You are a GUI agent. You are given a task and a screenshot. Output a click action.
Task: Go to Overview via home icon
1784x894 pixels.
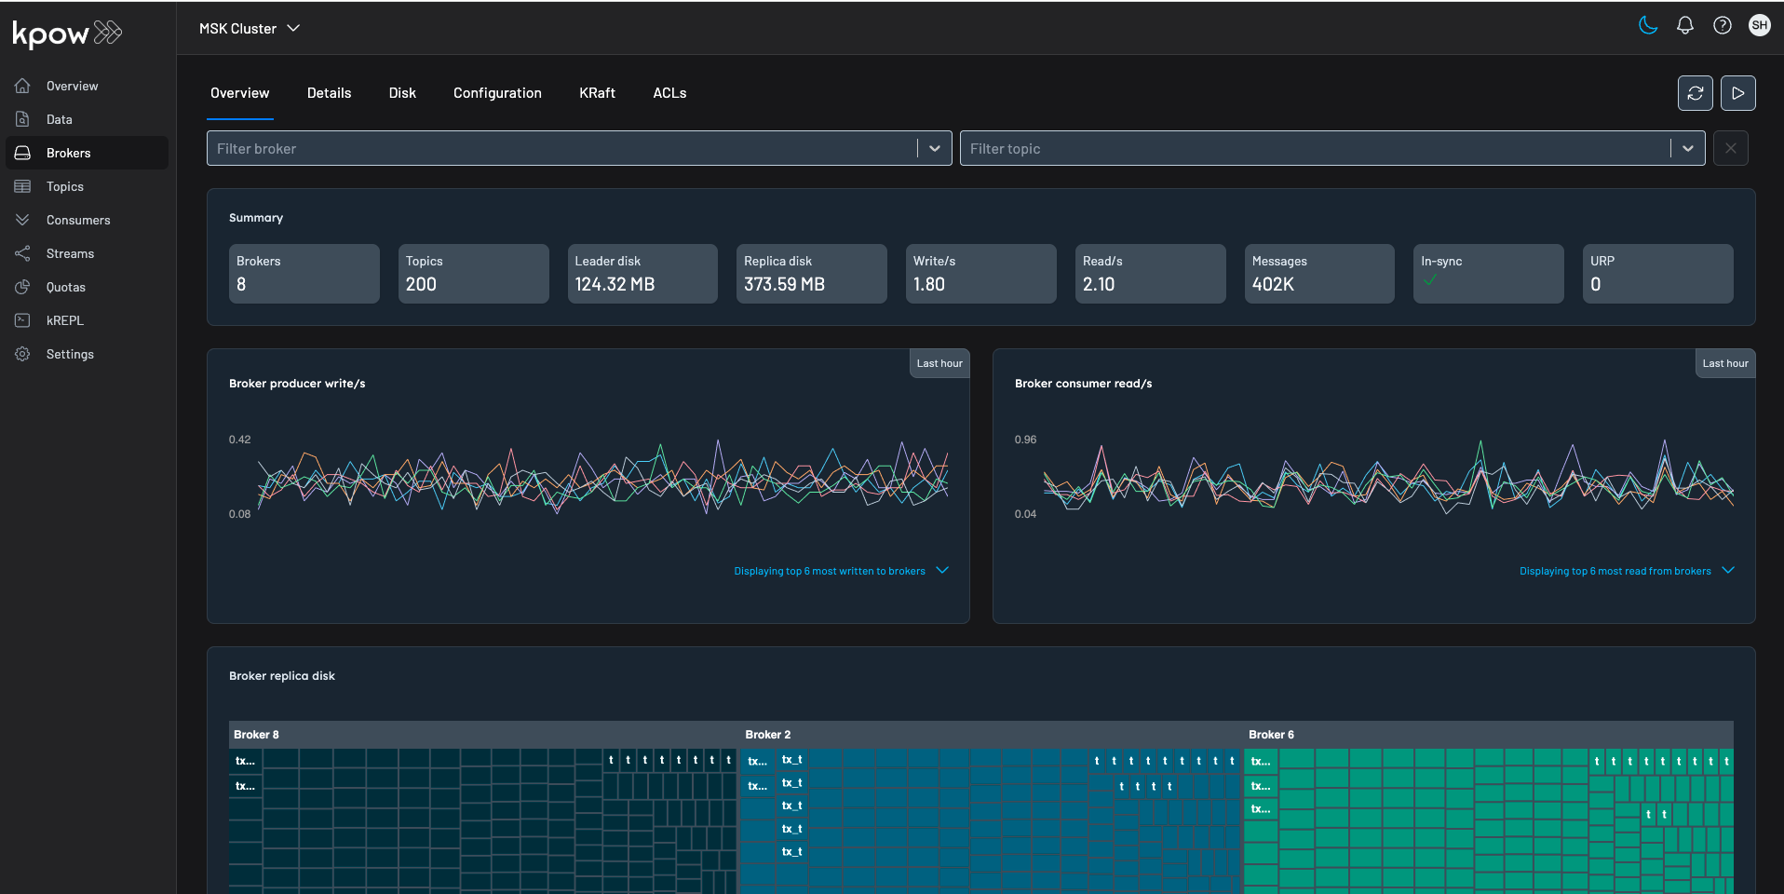(23, 86)
